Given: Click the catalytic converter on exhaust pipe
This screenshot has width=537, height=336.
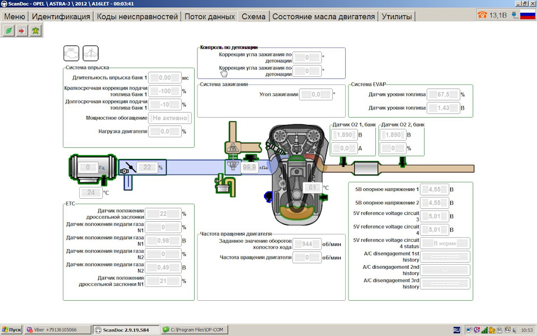Looking at the screenshot, I should (366, 169).
